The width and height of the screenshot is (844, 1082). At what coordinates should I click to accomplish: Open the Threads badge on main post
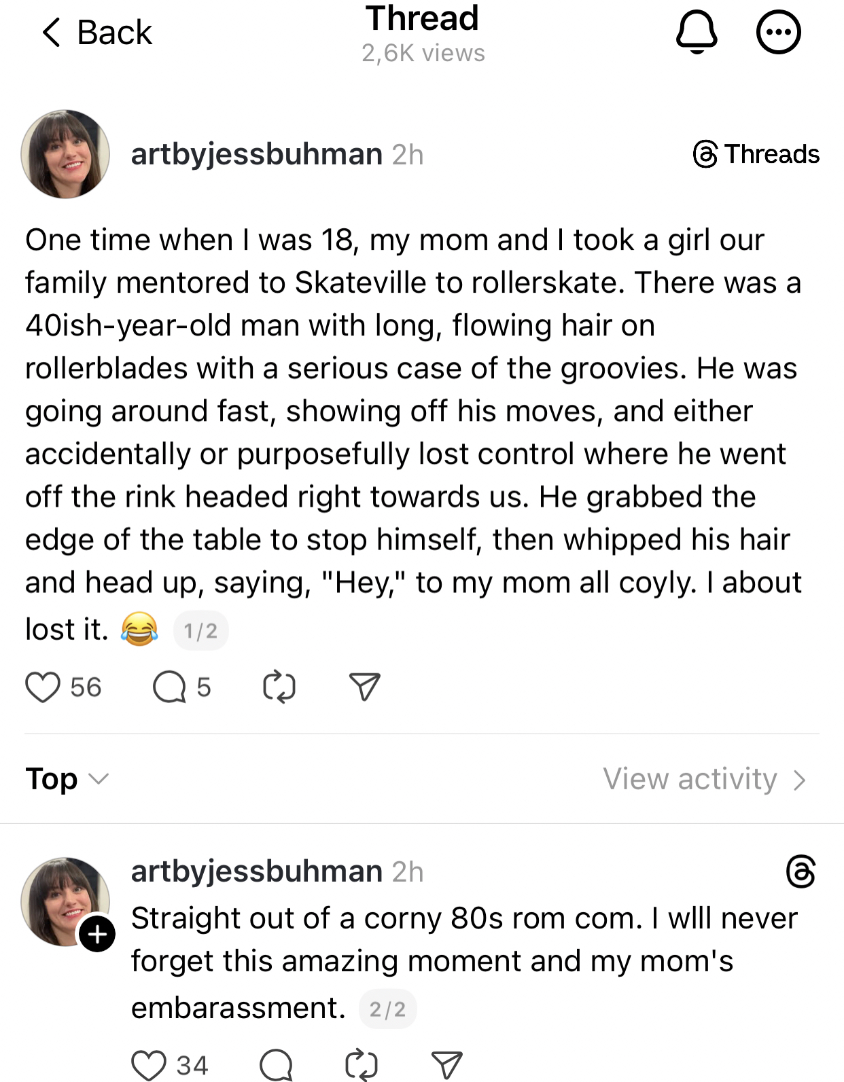tap(756, 154)
